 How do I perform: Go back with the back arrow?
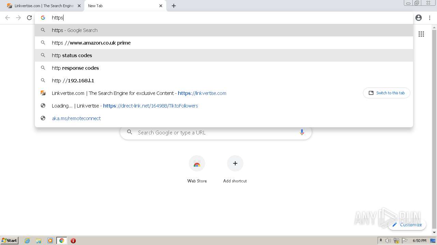8,18
